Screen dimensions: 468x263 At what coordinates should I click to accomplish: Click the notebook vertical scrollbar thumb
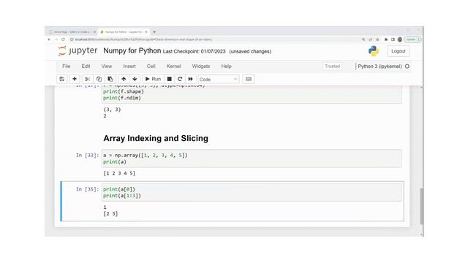click(421, 206)
